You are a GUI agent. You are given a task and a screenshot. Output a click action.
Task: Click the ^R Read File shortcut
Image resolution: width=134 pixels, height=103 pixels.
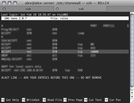point(52,100)
